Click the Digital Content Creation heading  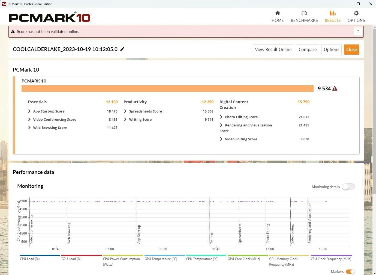coord(234,105)
